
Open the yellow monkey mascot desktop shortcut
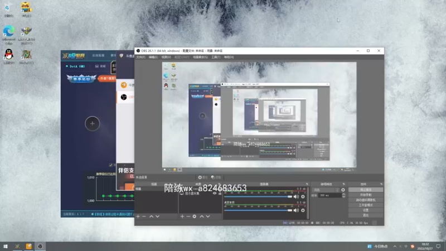(26, 9)
